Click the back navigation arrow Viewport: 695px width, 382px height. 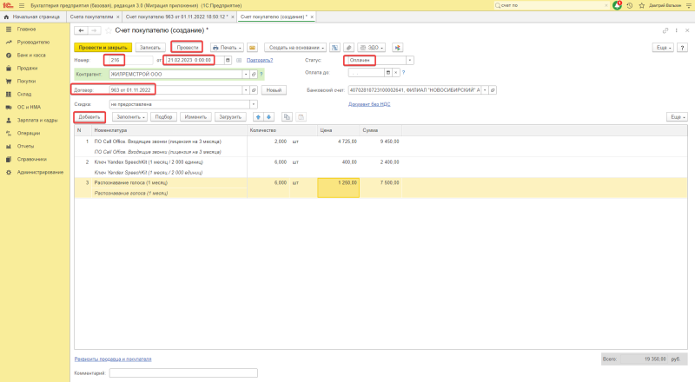pyautogui.click(x=81, y=30)
